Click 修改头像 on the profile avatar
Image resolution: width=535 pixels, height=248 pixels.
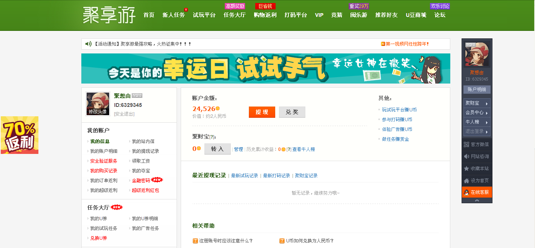[97, 112]
